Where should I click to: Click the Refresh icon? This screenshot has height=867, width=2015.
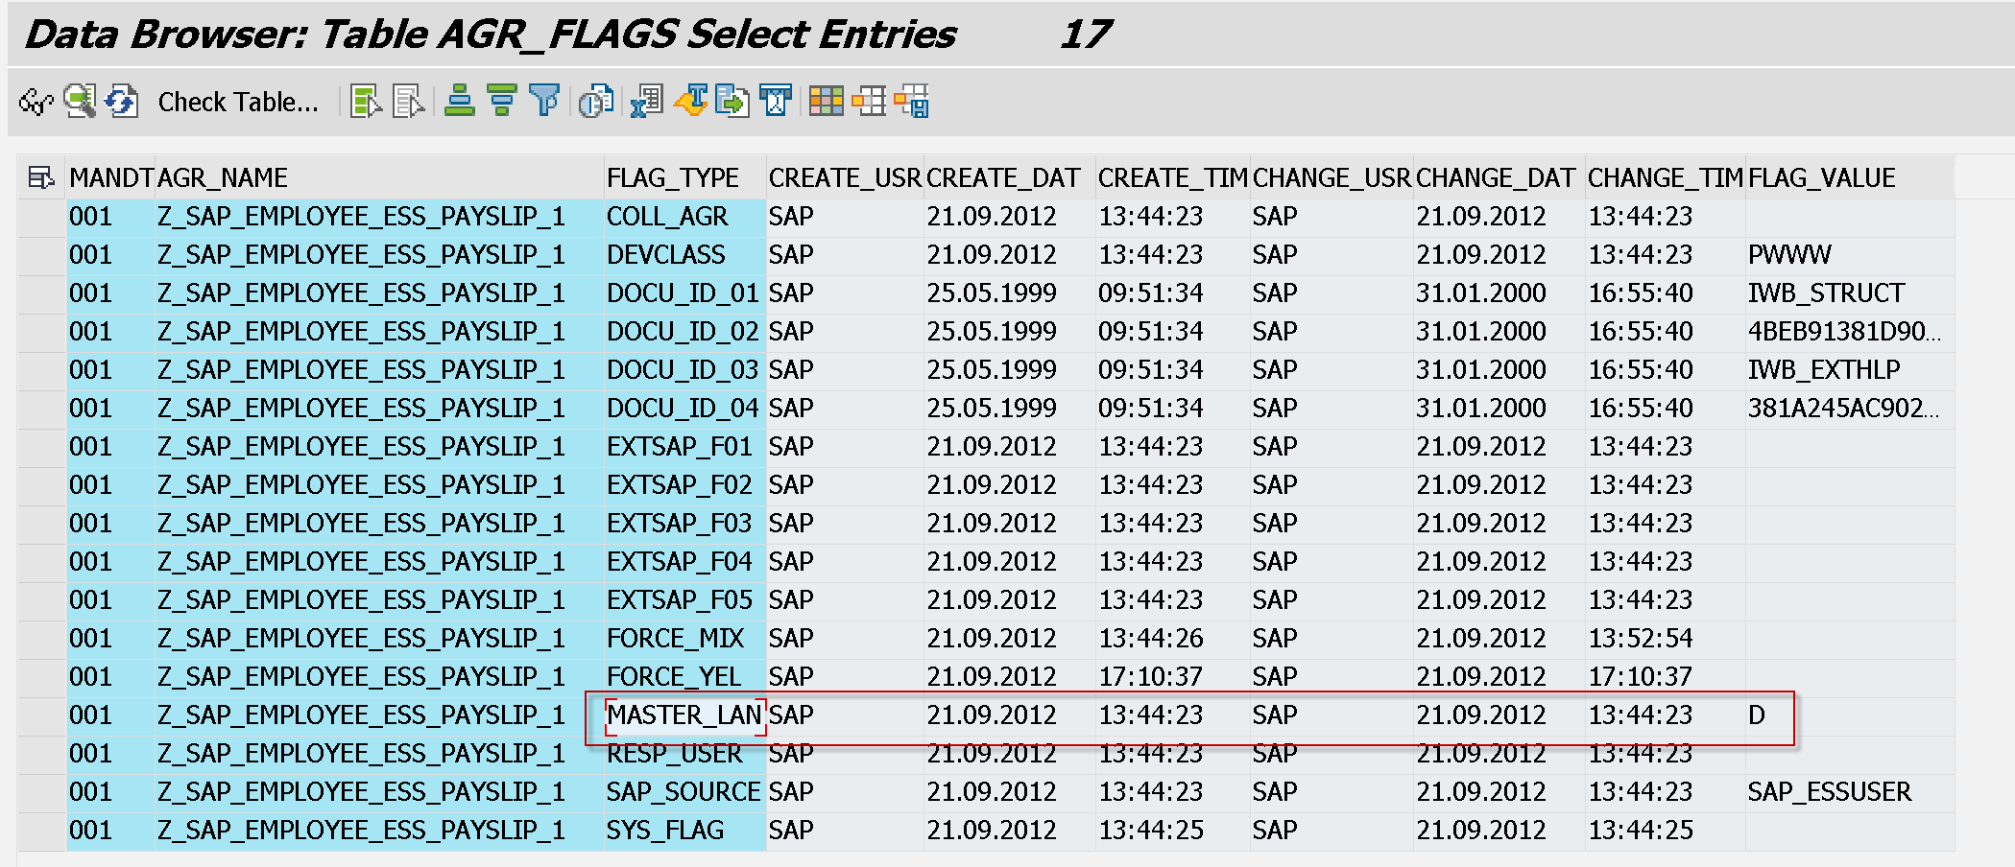pos(122,102)
